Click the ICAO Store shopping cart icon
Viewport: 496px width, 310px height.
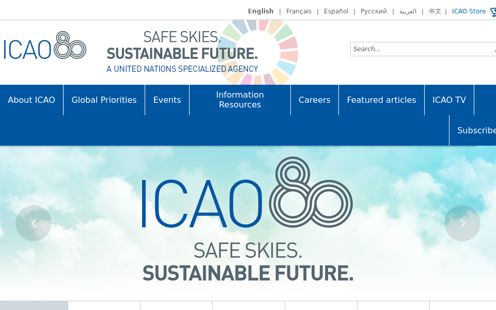click(x=493, y=11)
